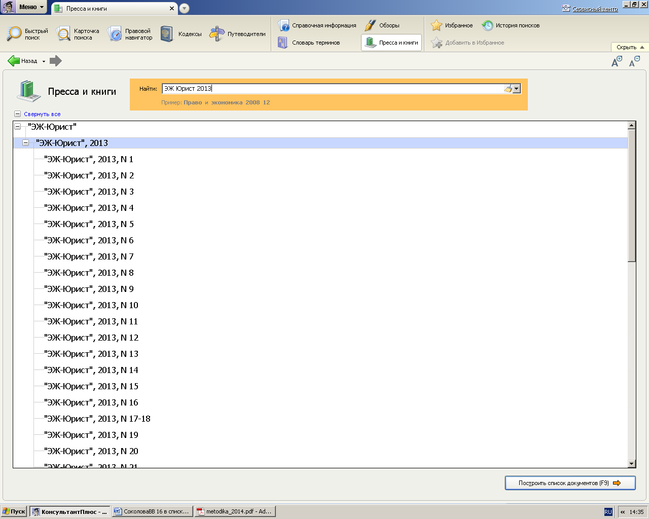Viewport: 649px width, 519px height.
Task: Close the Пресса и книги tab
Action: click(172, 9)
